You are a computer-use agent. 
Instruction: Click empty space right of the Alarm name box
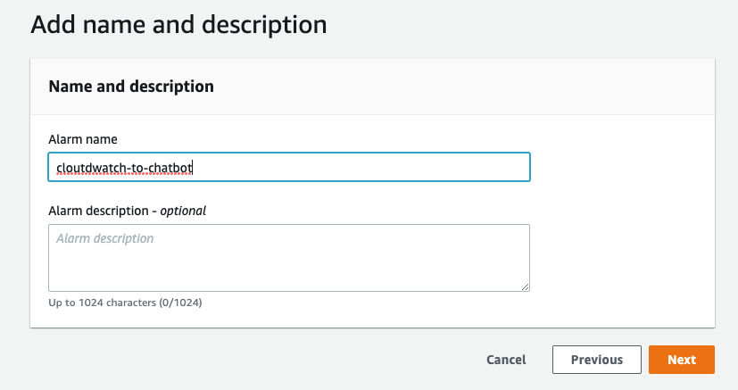point(621,167)
